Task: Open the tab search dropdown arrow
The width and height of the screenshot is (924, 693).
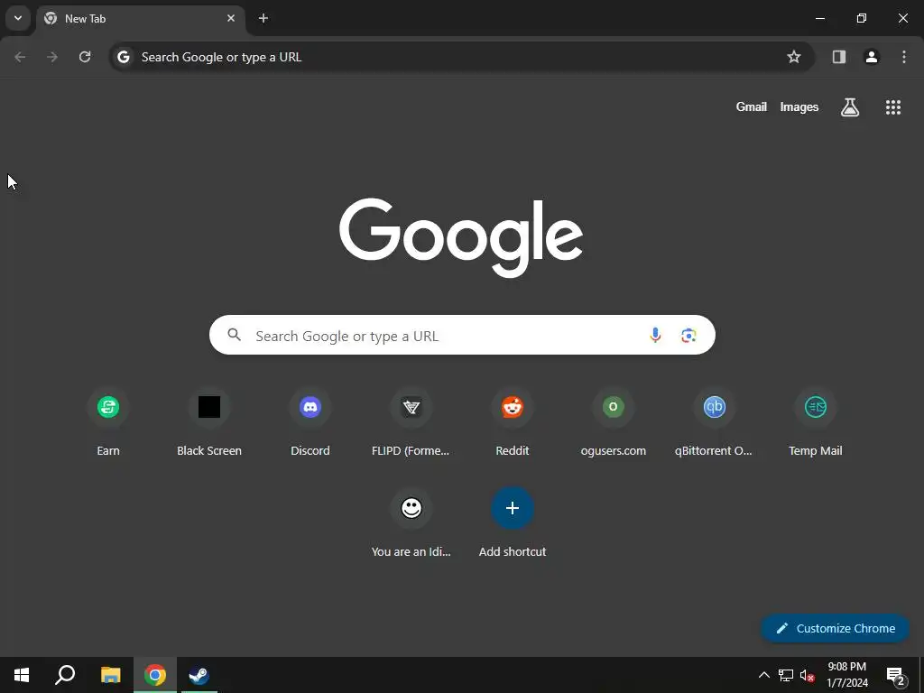Action: [x=18, y=18]
